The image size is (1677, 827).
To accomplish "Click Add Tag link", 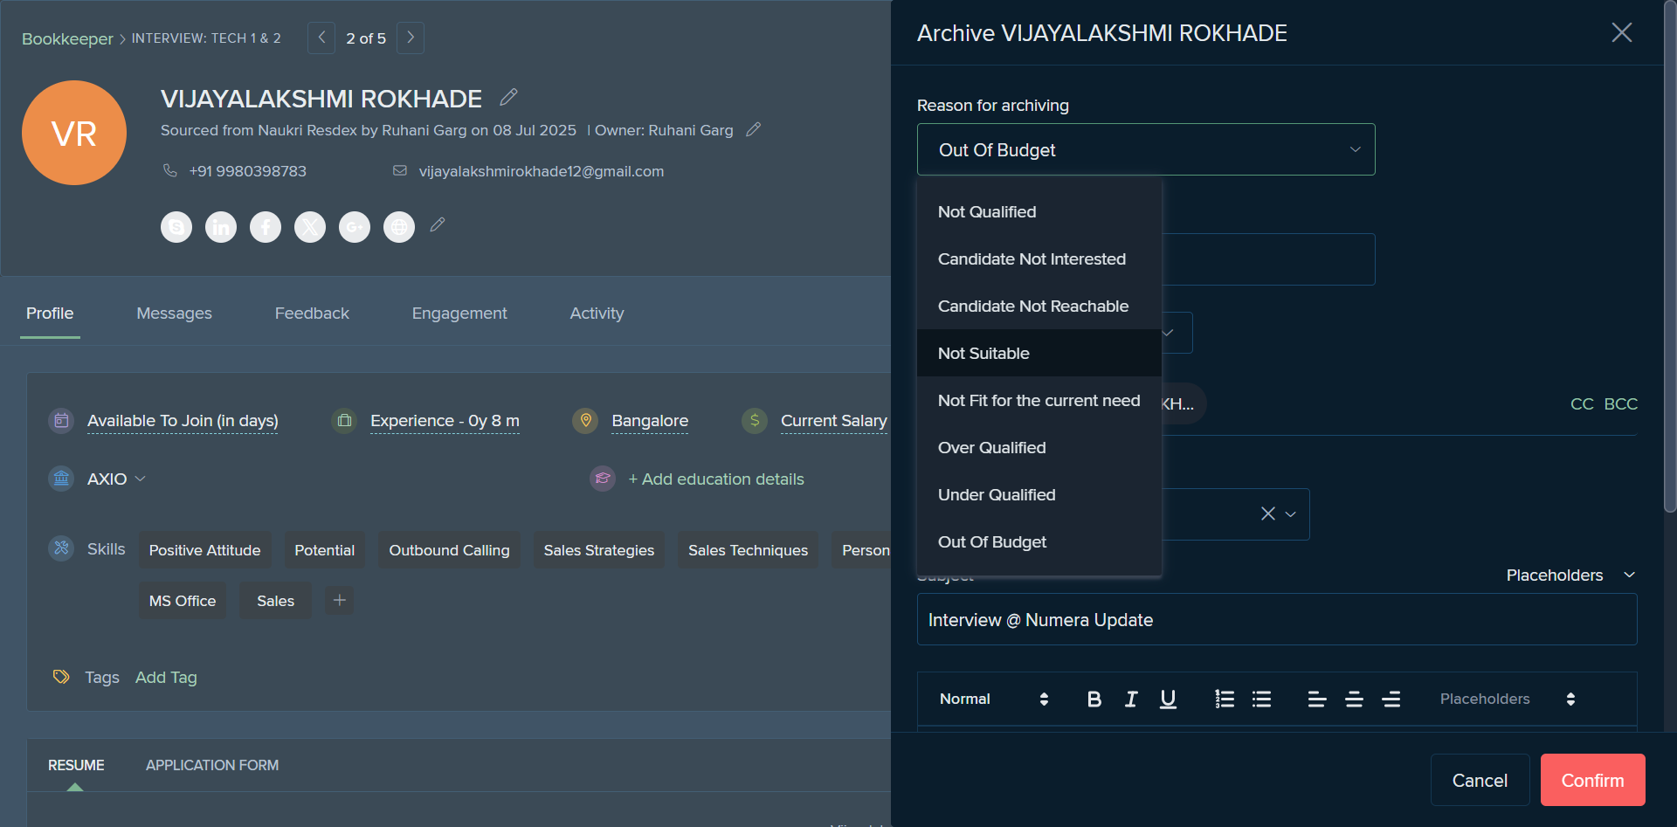I will click(166, 677).
